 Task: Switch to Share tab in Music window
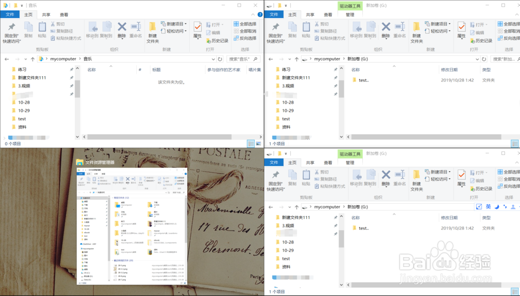[x=46, y=15]
